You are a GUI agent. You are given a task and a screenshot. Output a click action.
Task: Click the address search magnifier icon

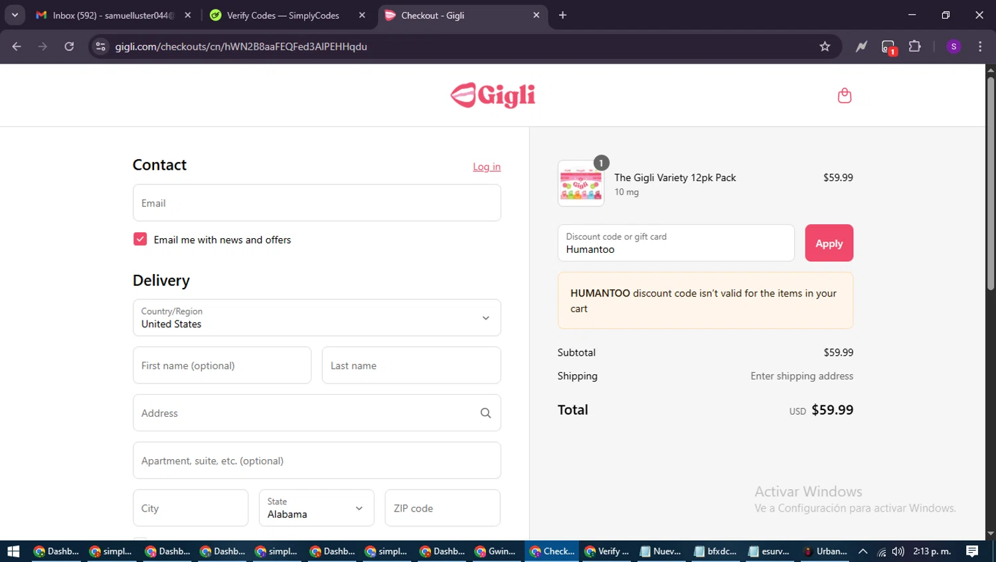(x=485, y=413)
